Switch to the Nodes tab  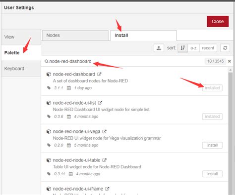tap(75, 36)
